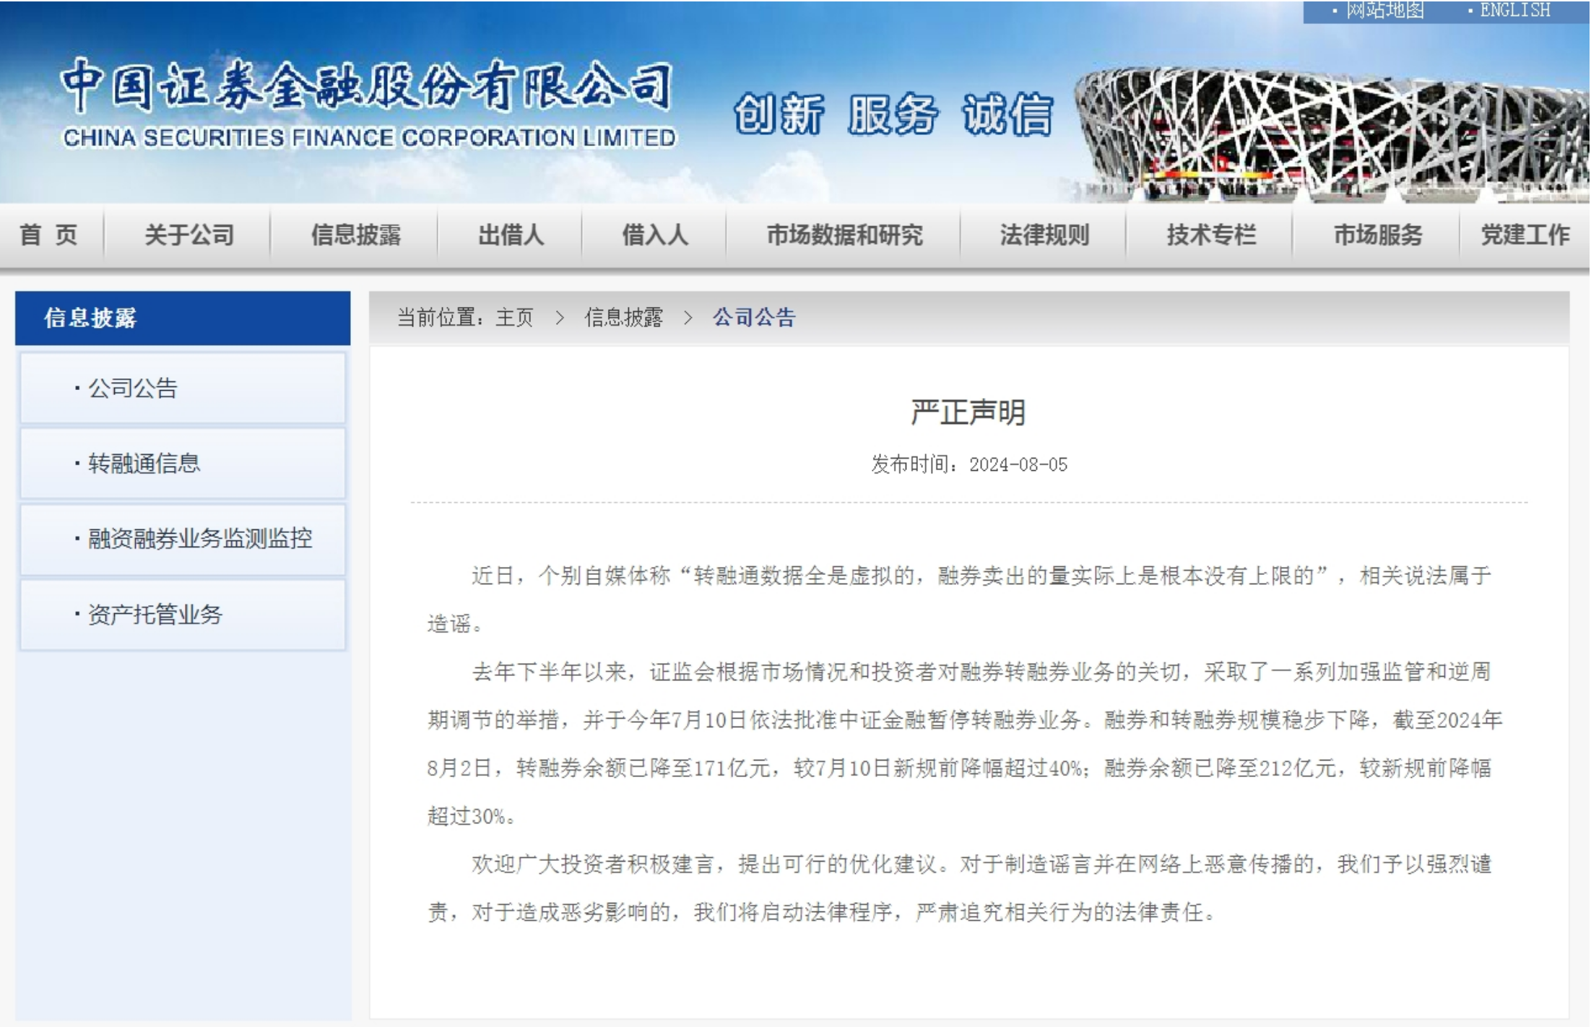Open the 市场数据和研究 menu item
The height and width of the screenshot is (1027, 1591).
(x=844, y=235)
